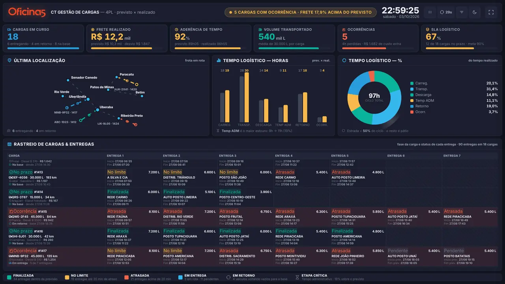The height and width of the screenshot is (284, 505).
Task: Click the occurrences alert banner
Action: 300,12
